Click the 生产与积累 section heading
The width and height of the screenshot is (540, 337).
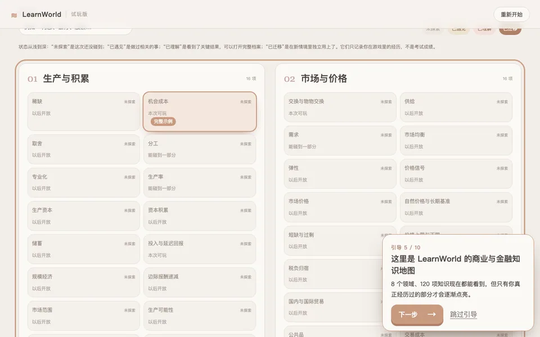tap(66, 79)
